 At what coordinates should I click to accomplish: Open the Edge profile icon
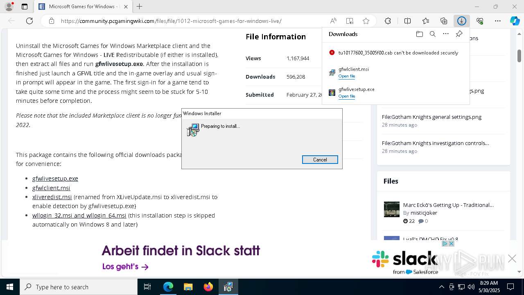(9, 7)
